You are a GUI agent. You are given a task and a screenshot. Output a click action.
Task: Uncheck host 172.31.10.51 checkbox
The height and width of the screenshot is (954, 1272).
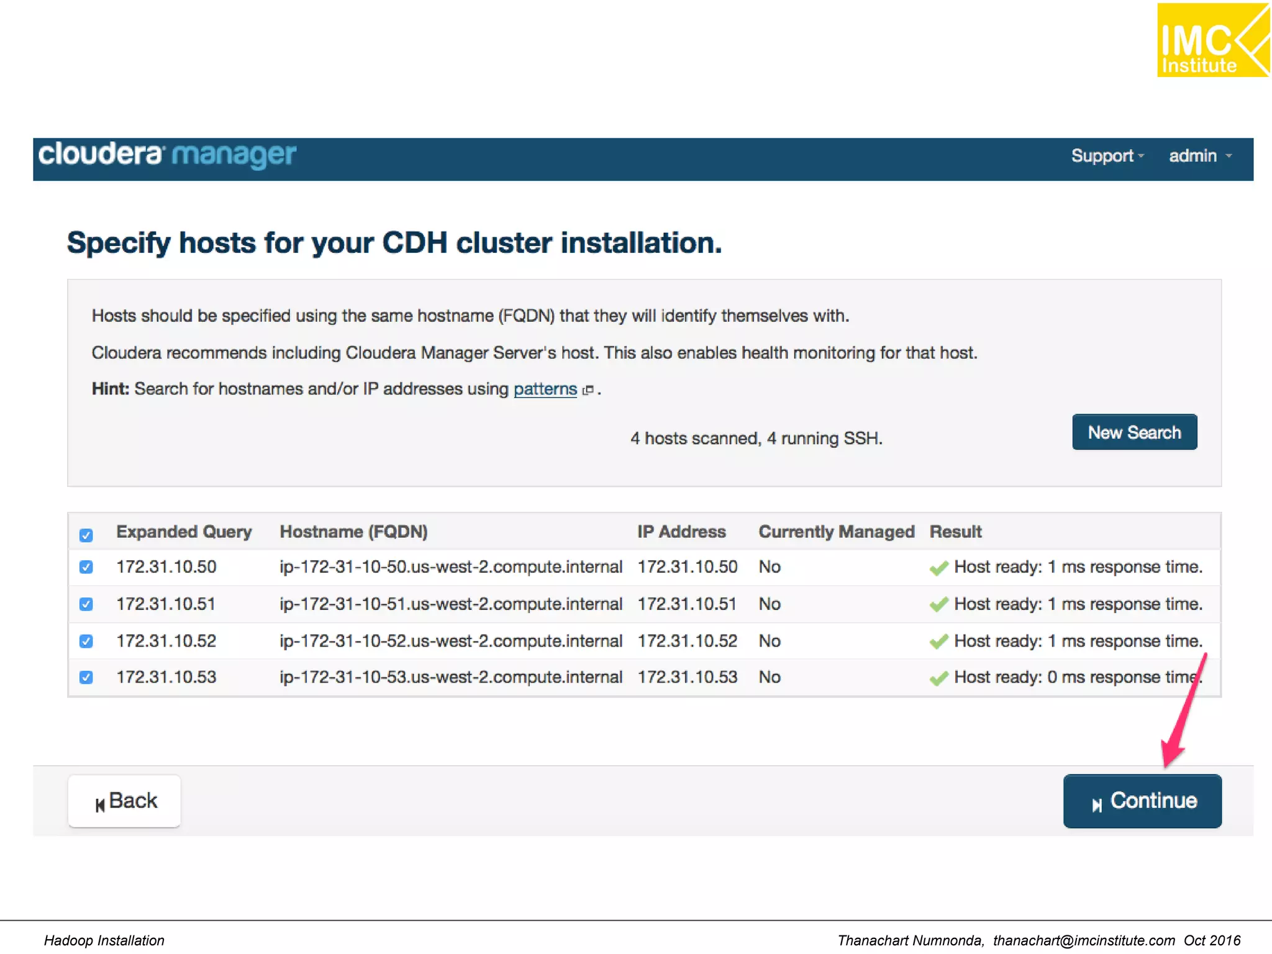point(86,604)
